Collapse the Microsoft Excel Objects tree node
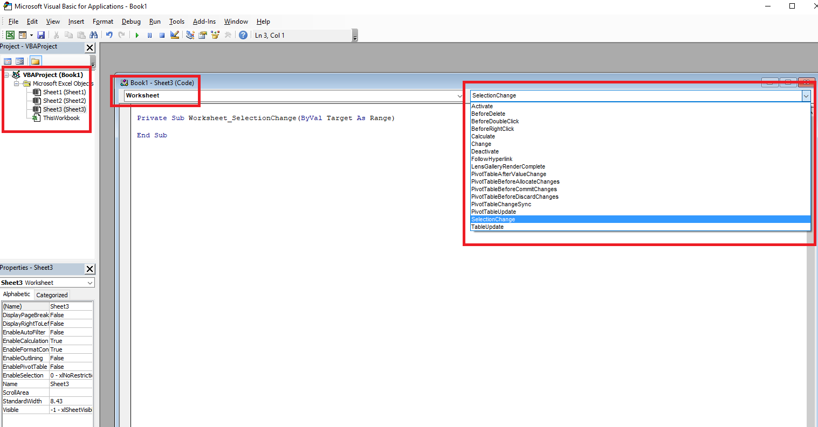 [16, 83]
